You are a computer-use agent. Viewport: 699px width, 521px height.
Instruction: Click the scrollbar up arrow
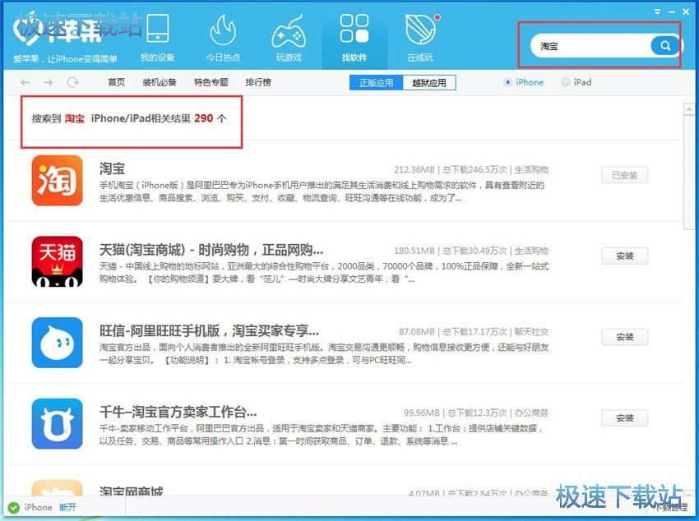(689, 108)
